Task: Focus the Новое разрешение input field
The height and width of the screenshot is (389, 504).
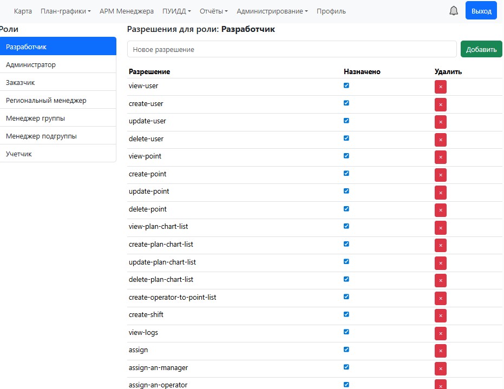Action: coord(292,49)
